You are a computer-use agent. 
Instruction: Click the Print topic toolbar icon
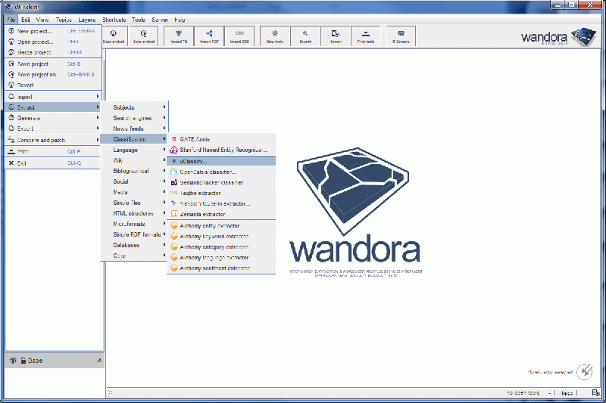(365, 36)
